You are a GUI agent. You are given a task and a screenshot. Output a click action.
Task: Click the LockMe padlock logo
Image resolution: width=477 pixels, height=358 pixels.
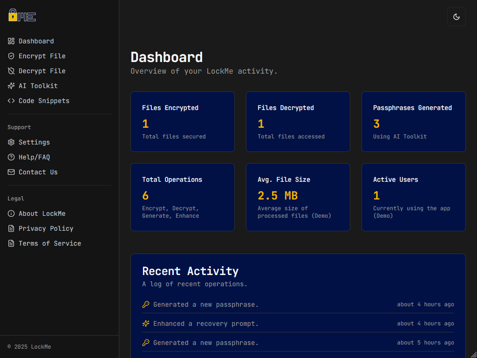[x=22, y=15]
